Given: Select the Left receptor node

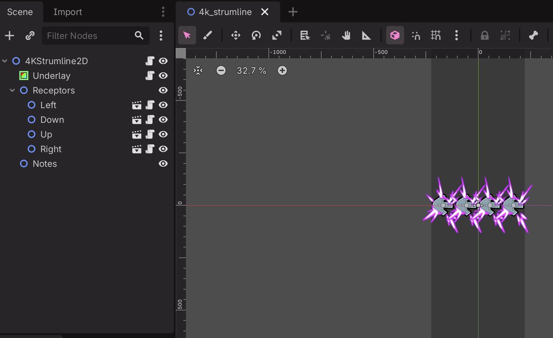Looking at the screenshot, I should [x=48, y=105].
